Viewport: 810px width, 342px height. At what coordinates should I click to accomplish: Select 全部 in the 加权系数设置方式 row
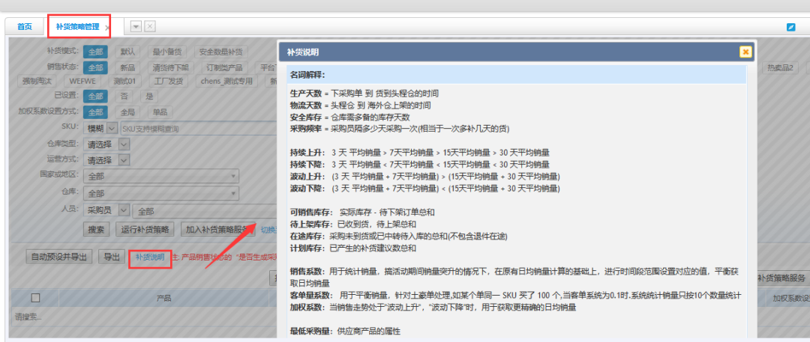(95, 112)
